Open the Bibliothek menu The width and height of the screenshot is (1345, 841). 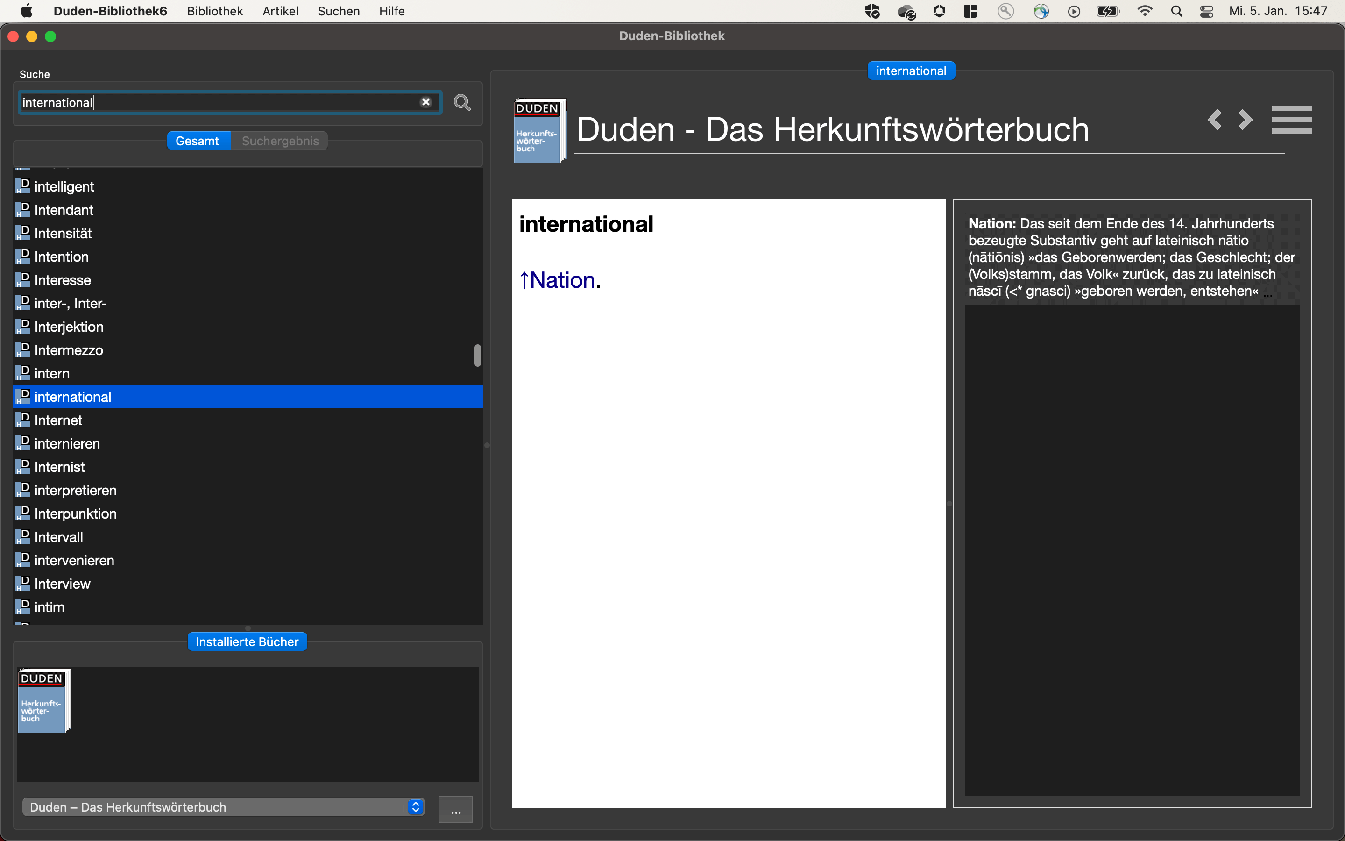click(215, 11)
